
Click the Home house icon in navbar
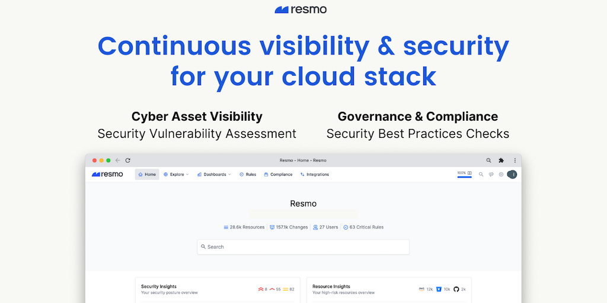pos(140,175)
